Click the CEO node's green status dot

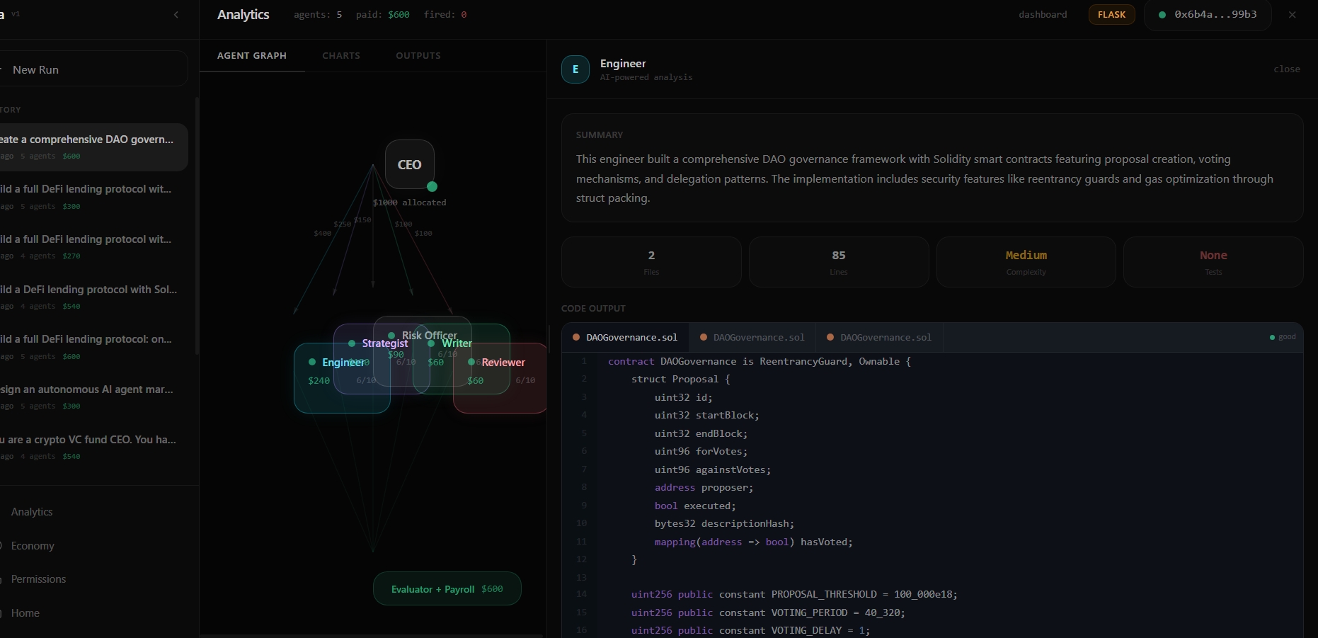click(x=432, y=187)
